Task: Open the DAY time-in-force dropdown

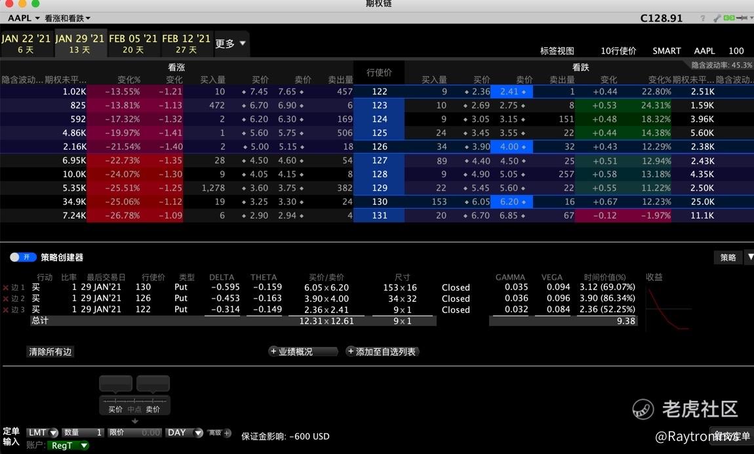Action: (184, 433)
